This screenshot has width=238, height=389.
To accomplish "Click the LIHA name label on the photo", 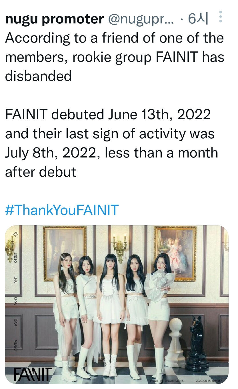I will [16, 280].
